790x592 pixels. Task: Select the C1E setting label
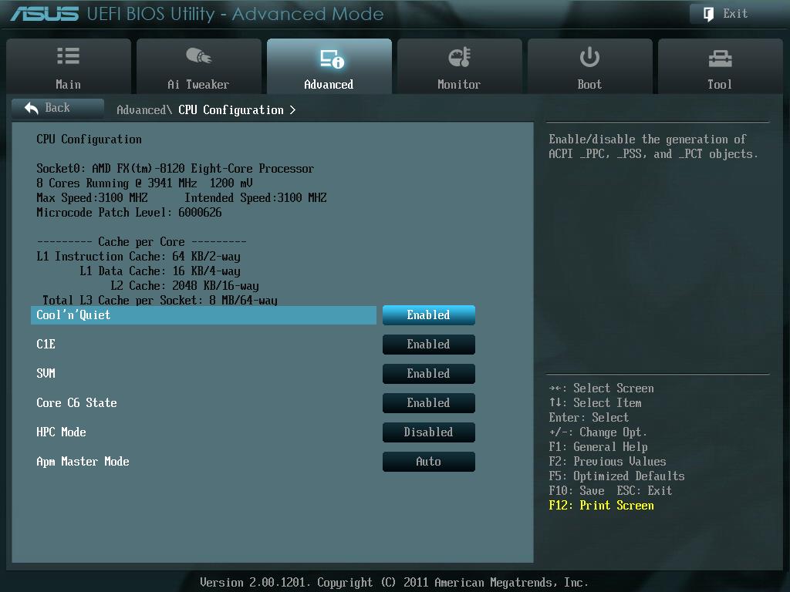pos(46,345)
